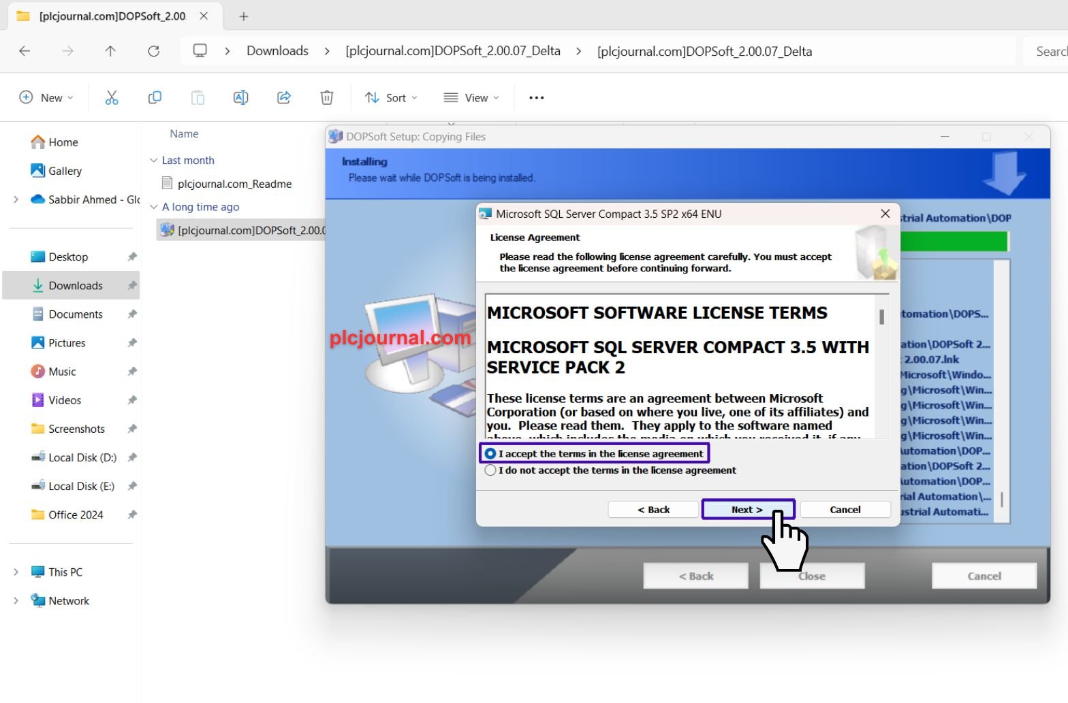Open a new Explorer tab with plus

point(244,16)
